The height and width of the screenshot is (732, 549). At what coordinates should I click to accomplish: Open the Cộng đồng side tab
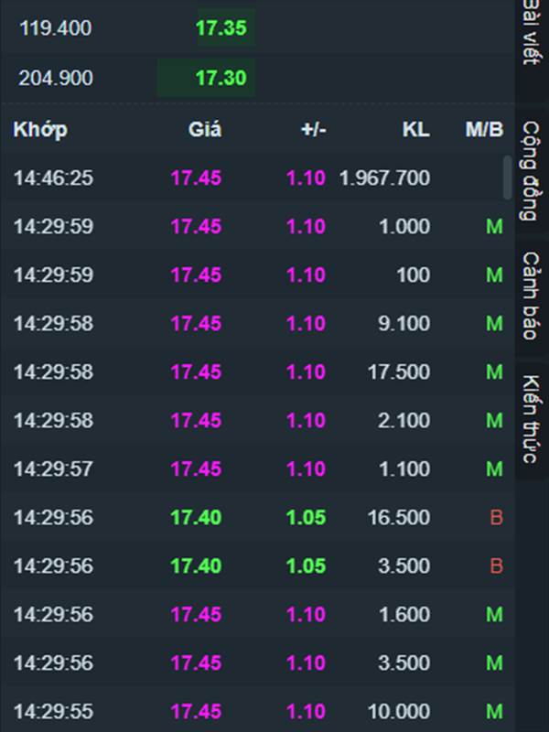point(533,171)
